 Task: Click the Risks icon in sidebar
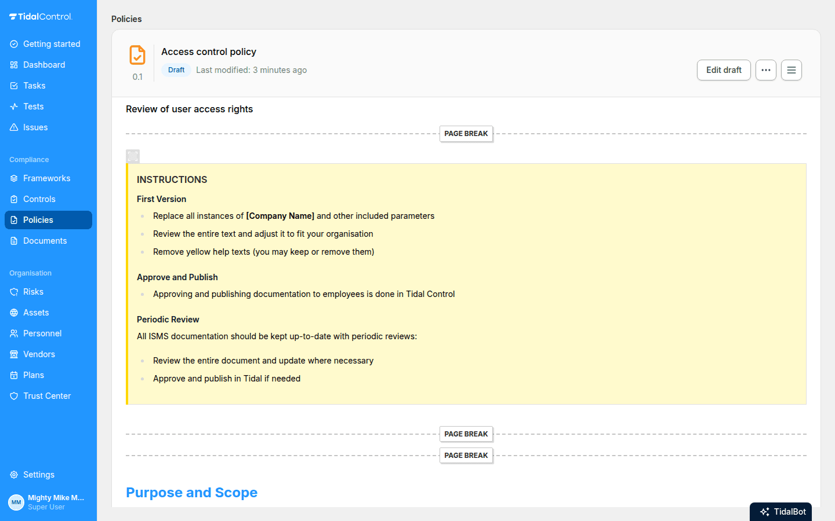(14, 292)
